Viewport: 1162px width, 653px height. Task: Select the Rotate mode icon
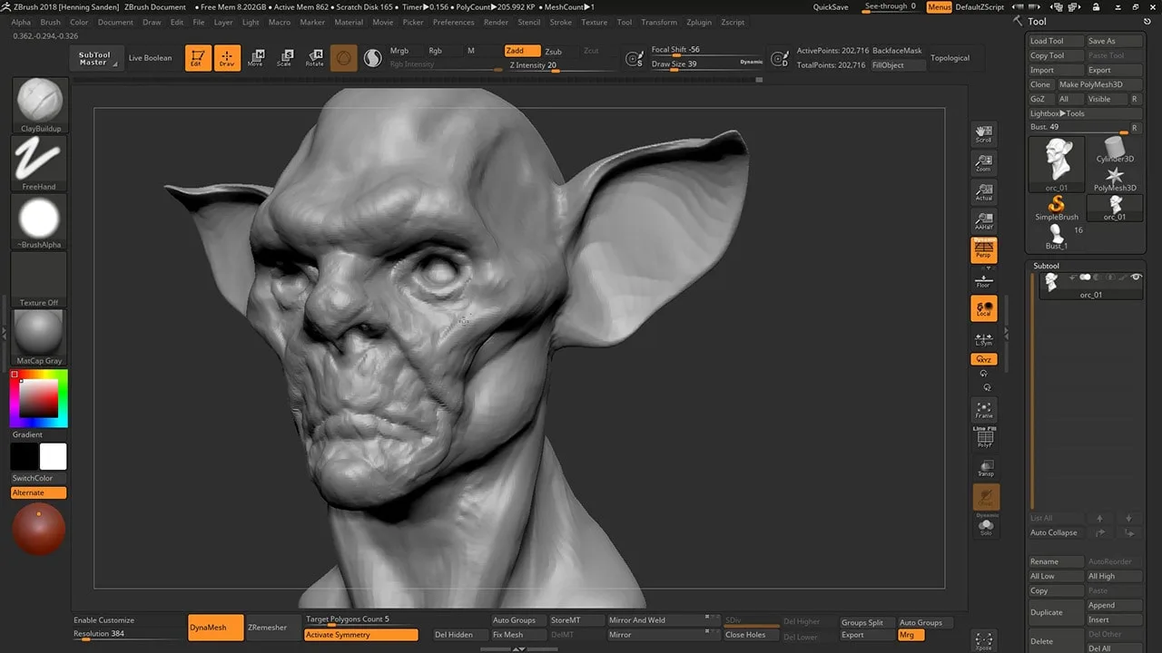[314, 58]
